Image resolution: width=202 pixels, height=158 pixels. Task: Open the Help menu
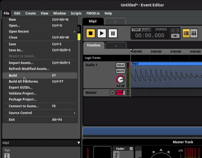pos(108,13)
